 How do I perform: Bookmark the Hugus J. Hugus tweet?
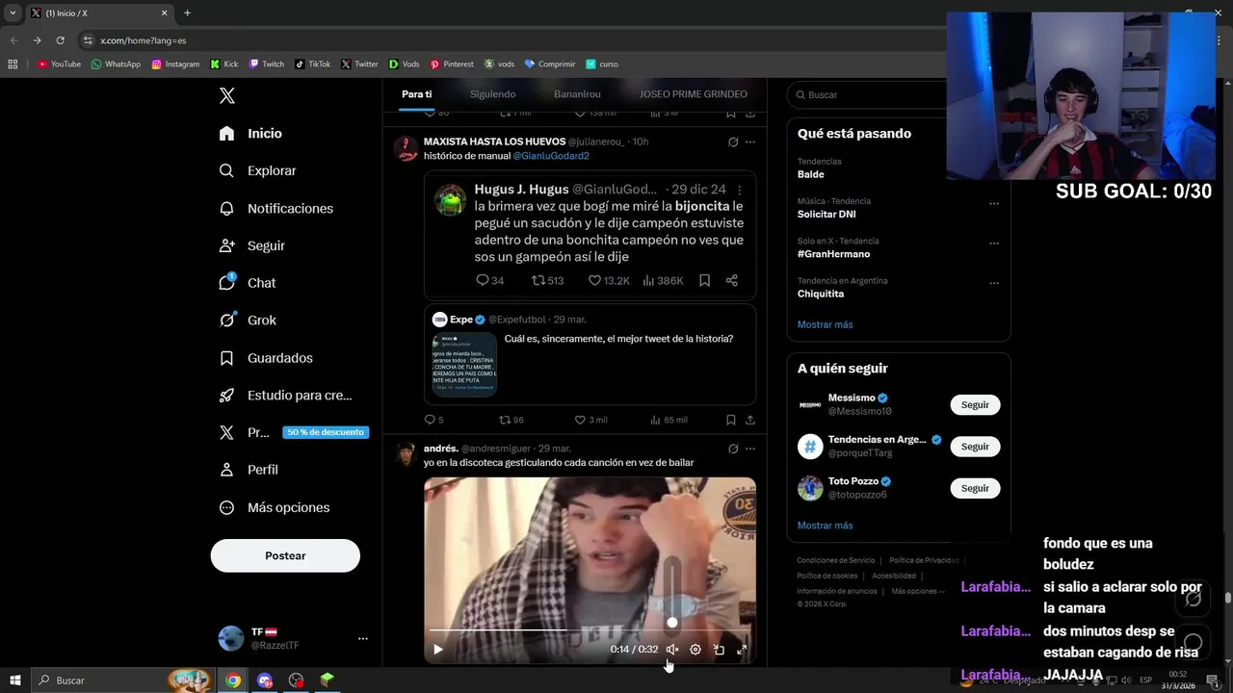tap(705, 280)
